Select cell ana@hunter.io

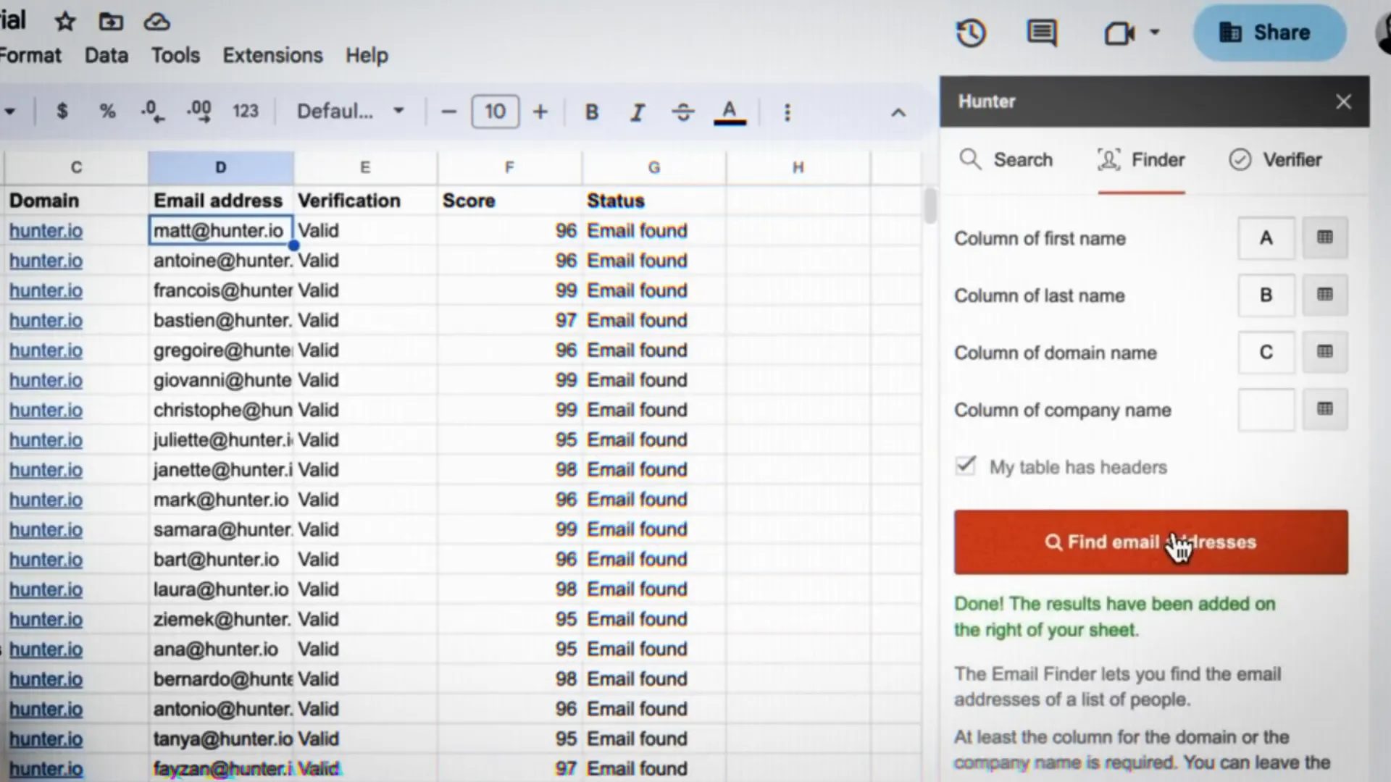(x=221, y=649)
